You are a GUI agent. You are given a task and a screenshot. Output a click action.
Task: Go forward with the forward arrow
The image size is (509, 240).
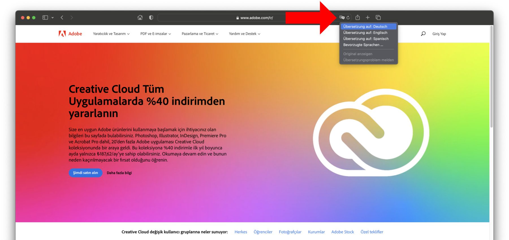point(72,18)
